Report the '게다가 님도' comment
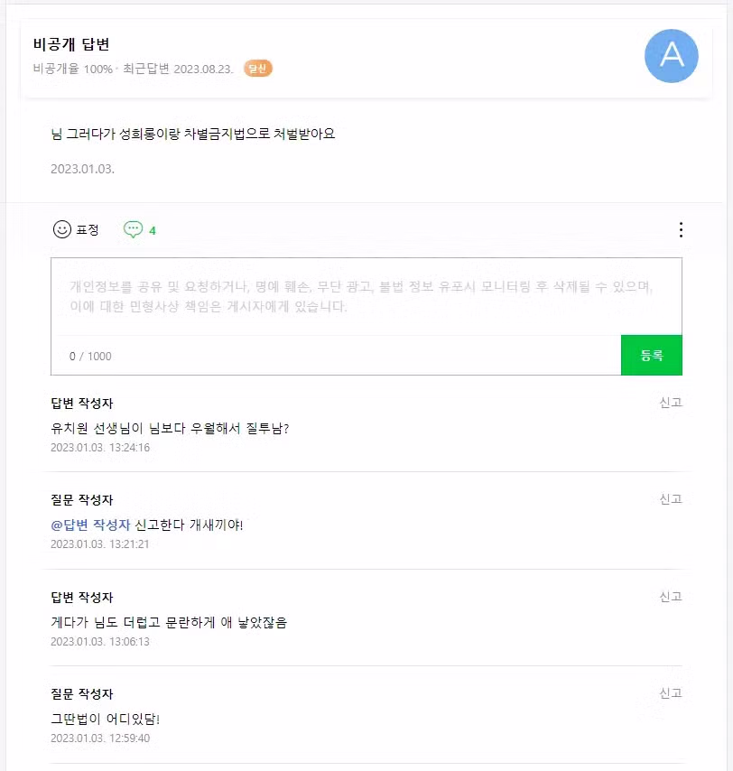Image resolution: width=733 pixels, height=771 pixels. tap(671, 597)
